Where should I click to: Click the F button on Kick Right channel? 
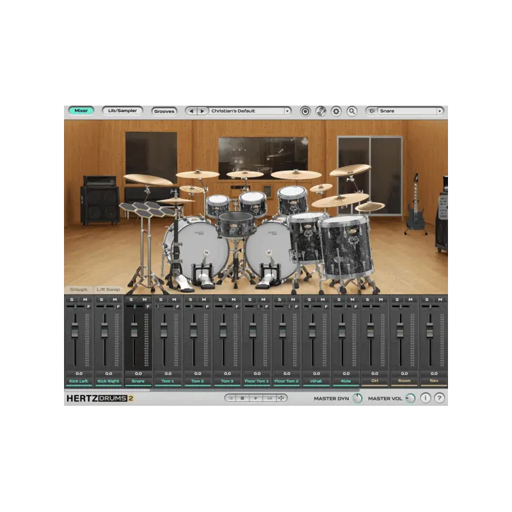118,307
